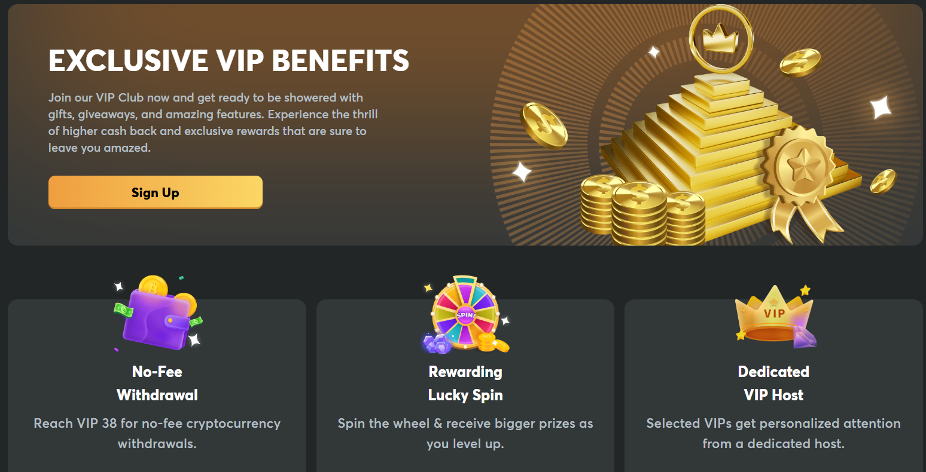Select the Selected VIPs personalized attention text

coord(773,433)
